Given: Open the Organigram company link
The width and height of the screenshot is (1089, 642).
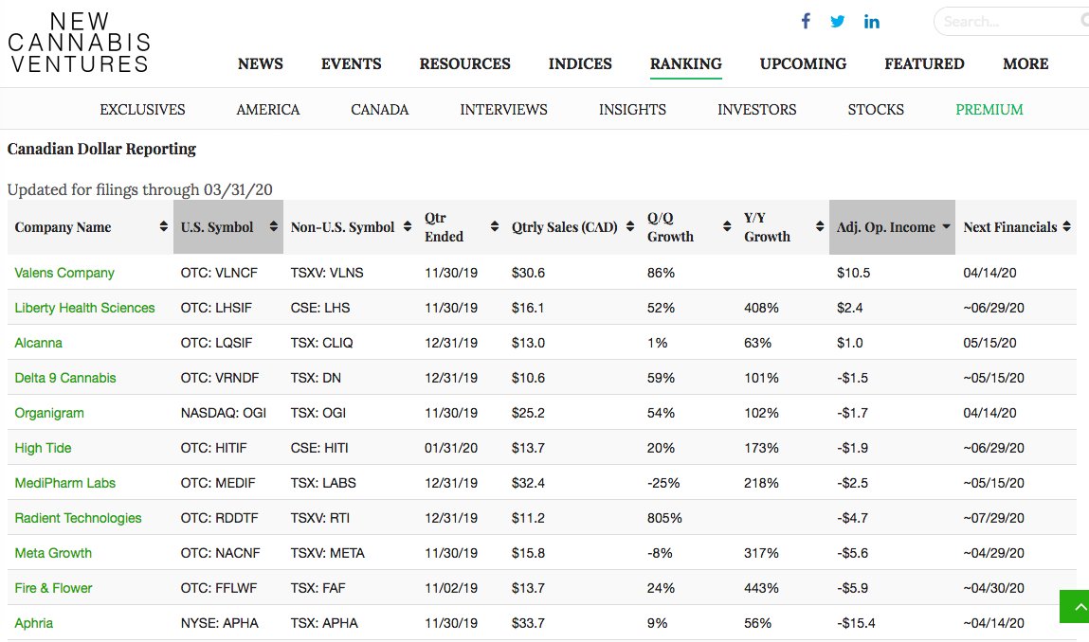Looking at the screenshot, I should (49, 413).
